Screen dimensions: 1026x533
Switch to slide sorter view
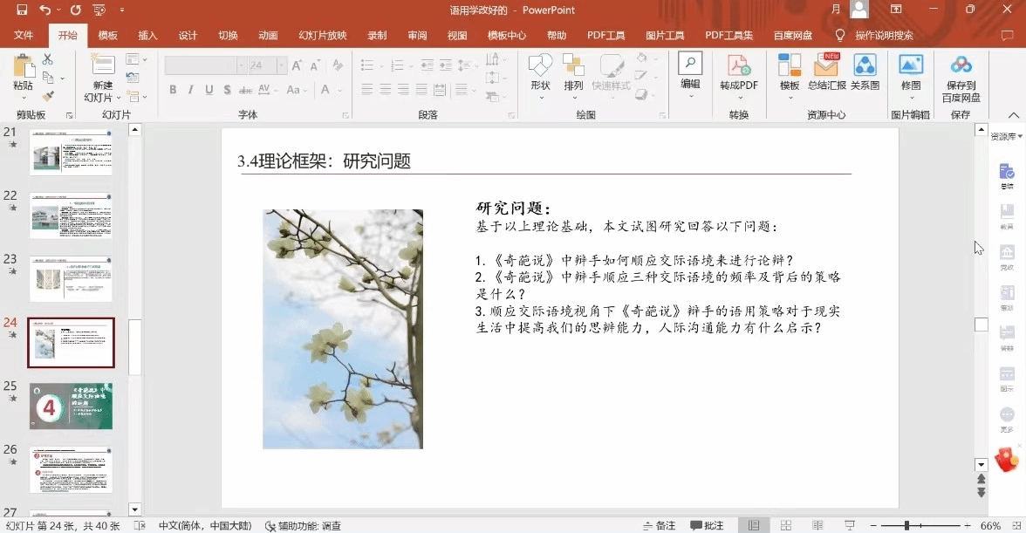coord(784,526)
